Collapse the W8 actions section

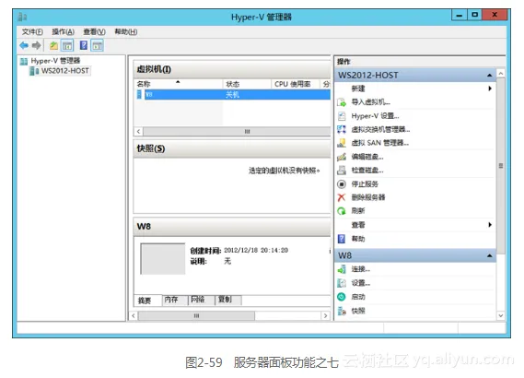[489, 256]
